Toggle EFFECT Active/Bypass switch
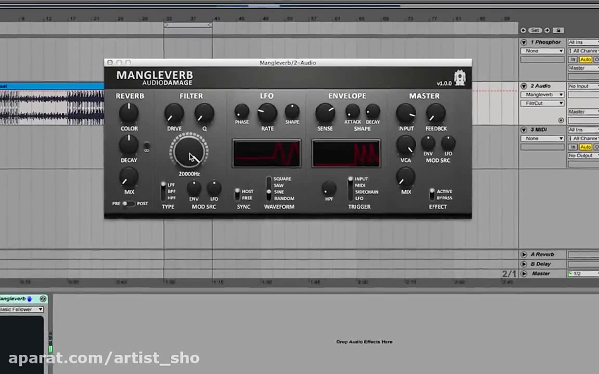Viewport: 599px width, 374px height. point(432,195)
